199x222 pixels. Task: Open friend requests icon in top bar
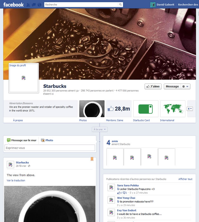pos(28,5)
